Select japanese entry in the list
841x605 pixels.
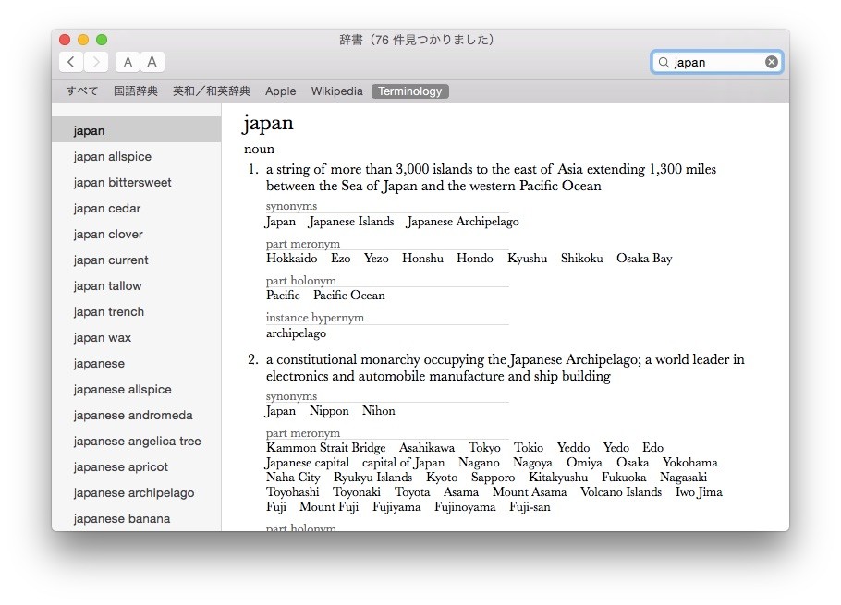pyautogui.click(x=136, y=363)
